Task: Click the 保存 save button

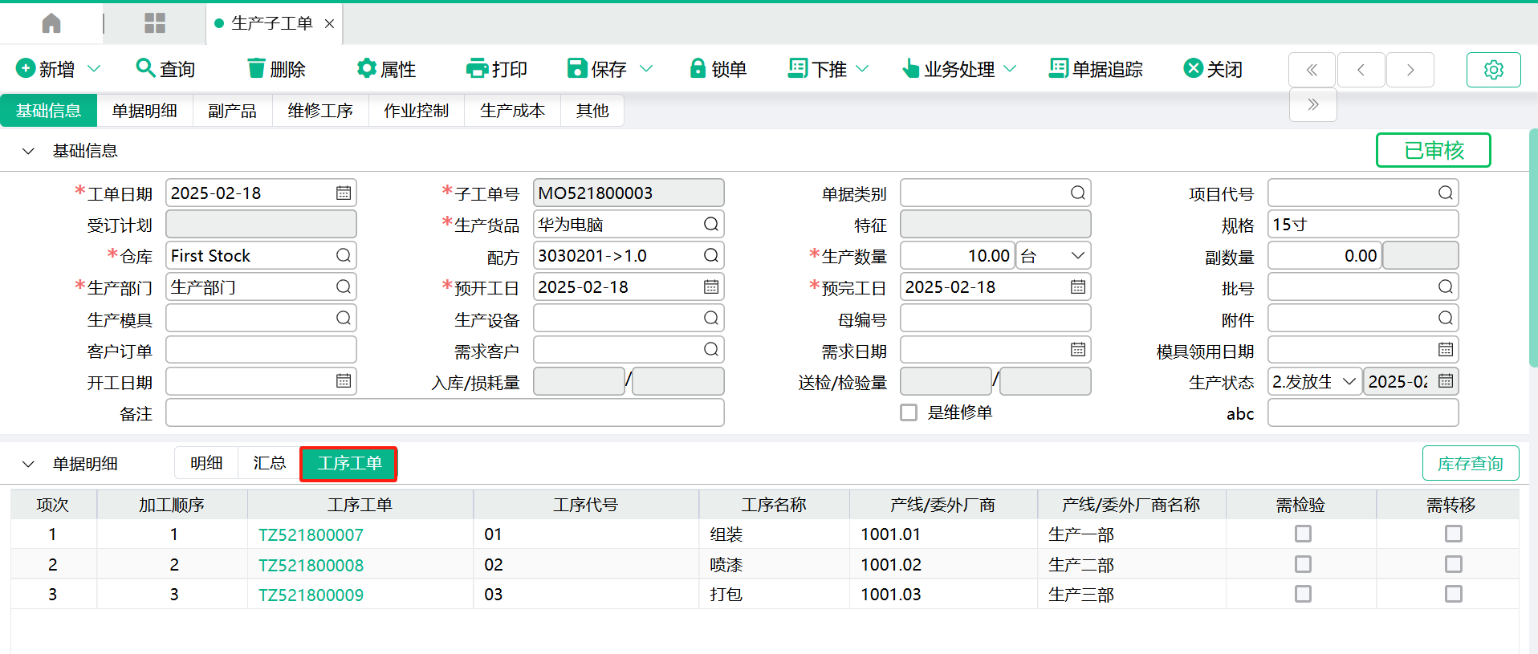Action: 596,69
